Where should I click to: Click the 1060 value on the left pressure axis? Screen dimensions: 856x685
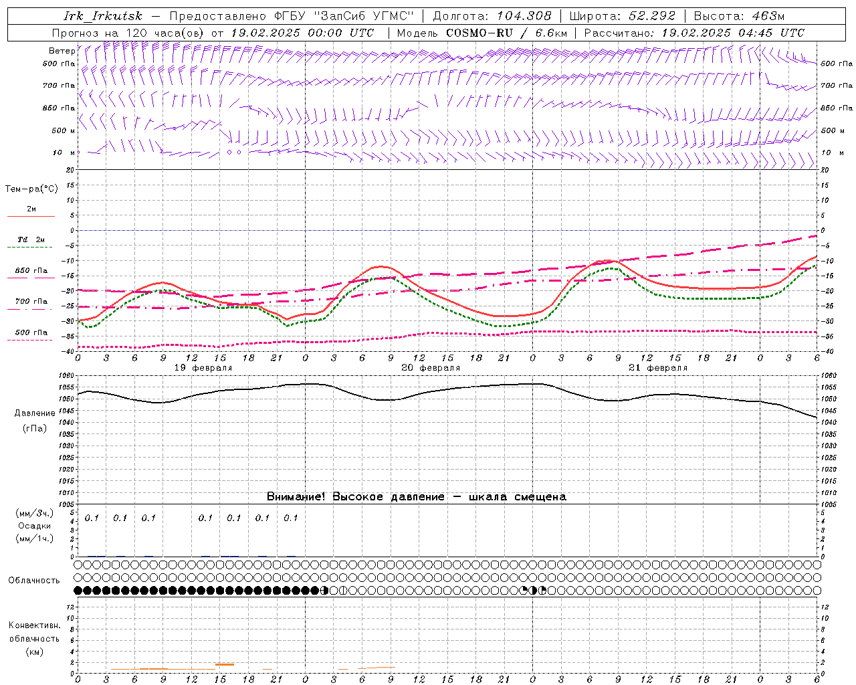(68, 376)
